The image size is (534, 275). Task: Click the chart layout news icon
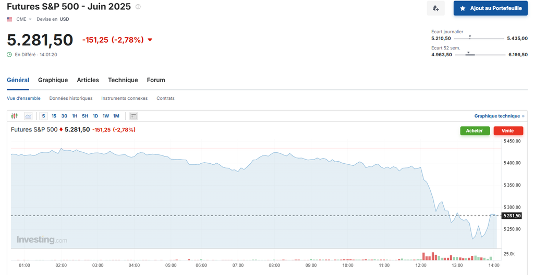pyautogui.click(x=133, y=116)
